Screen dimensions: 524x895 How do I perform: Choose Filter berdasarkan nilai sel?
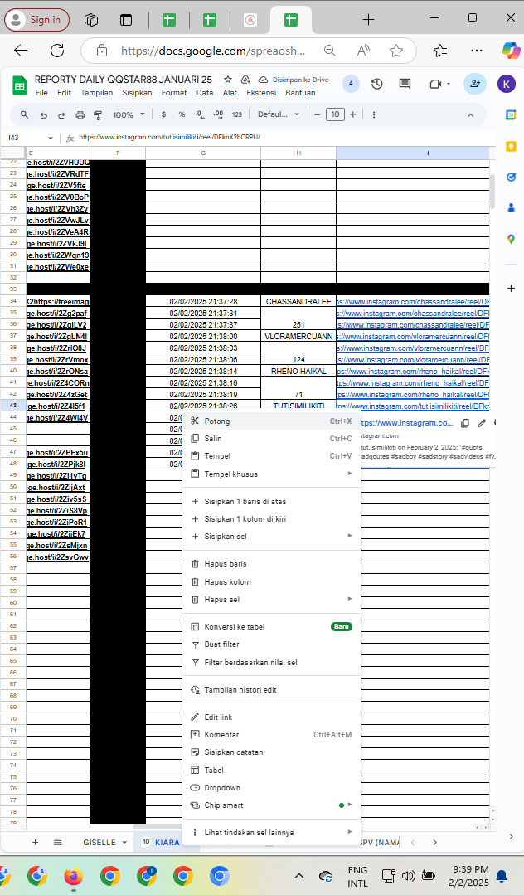pos(272,662)
